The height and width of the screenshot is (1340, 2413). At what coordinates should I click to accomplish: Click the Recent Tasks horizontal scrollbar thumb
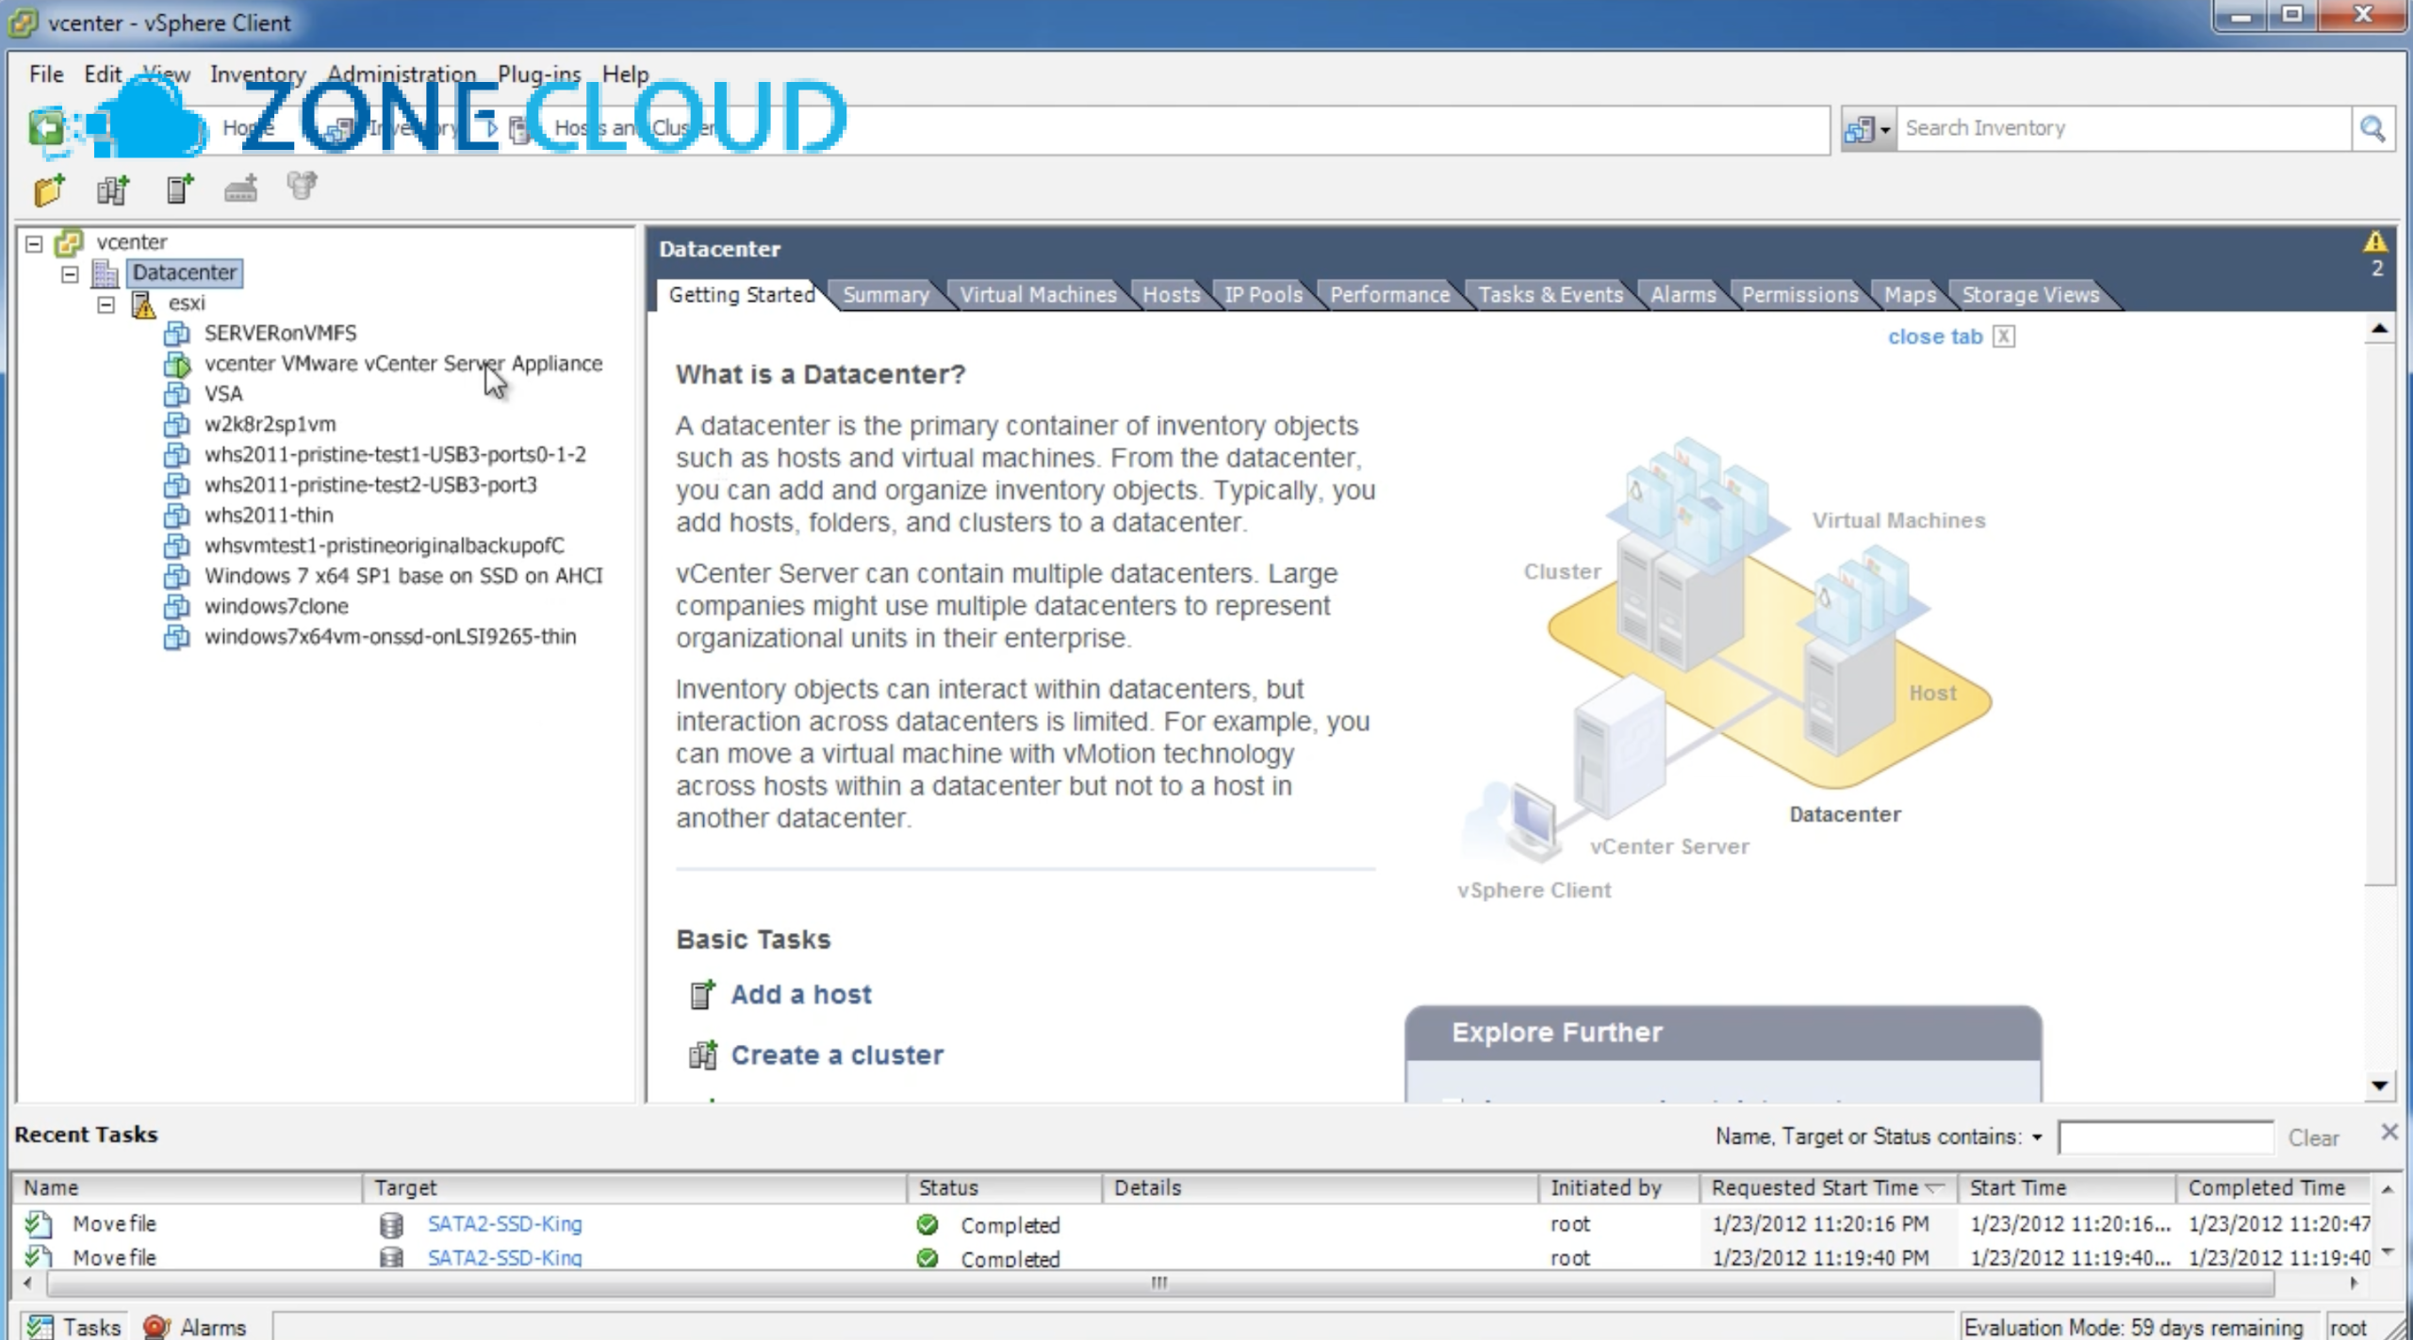tap(1159, 1283)
